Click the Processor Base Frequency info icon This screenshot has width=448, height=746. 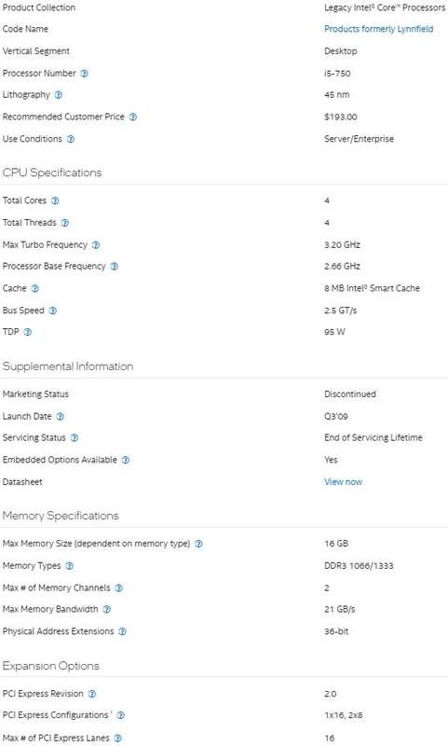(115, 267)
